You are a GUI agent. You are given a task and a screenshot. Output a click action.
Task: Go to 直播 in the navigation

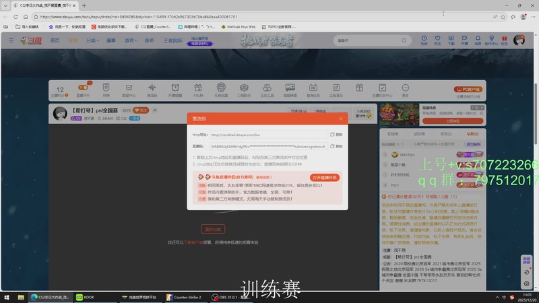point(73,40)
